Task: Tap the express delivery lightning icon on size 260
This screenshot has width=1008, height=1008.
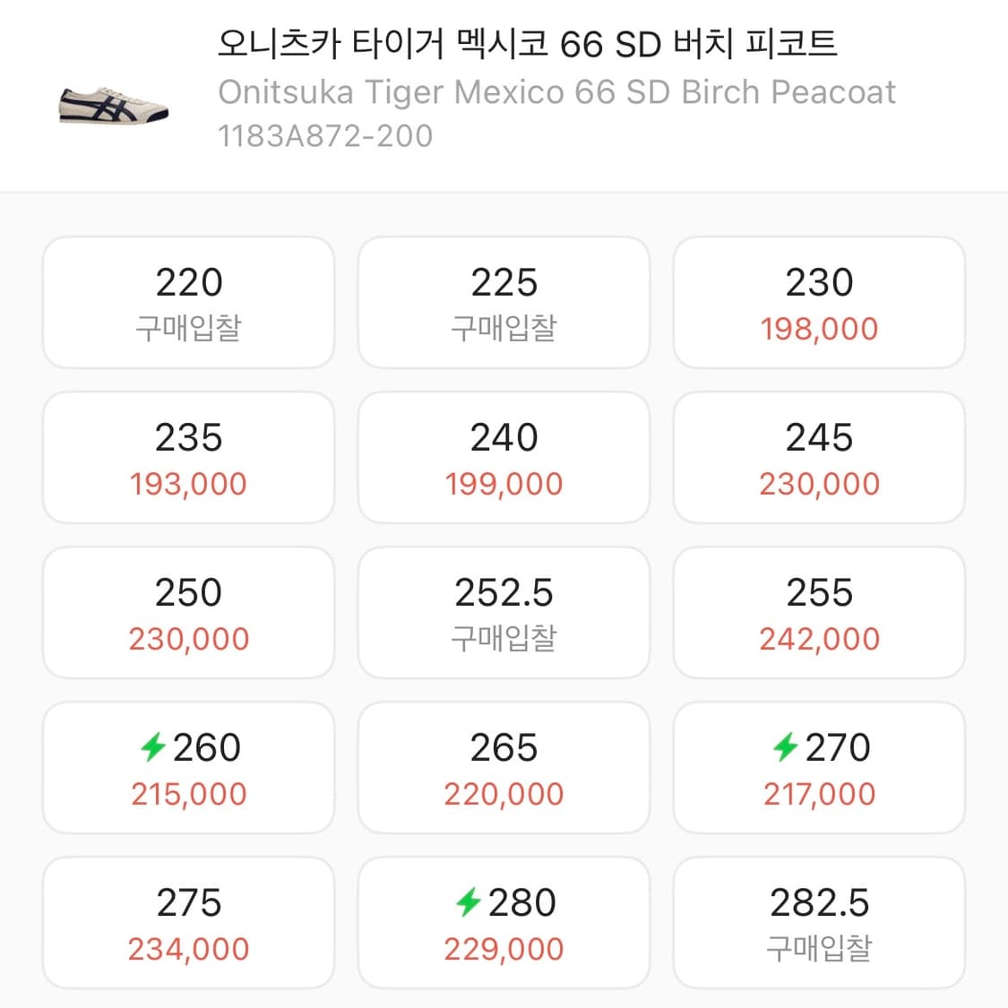Action: [x=154, y=746]
